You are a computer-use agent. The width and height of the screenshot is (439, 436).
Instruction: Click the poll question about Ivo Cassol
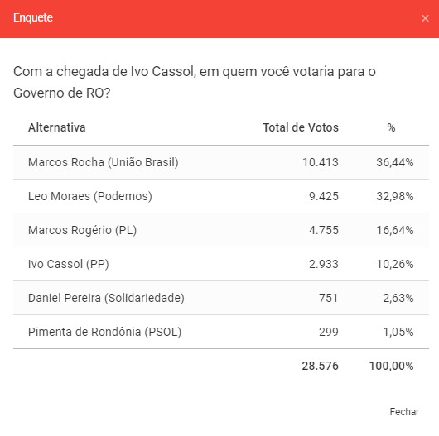195,82
